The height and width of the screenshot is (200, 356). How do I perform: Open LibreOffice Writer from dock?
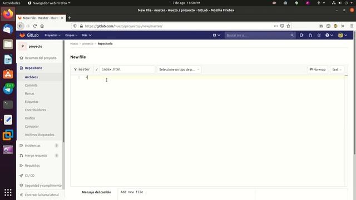click(8, 59)
